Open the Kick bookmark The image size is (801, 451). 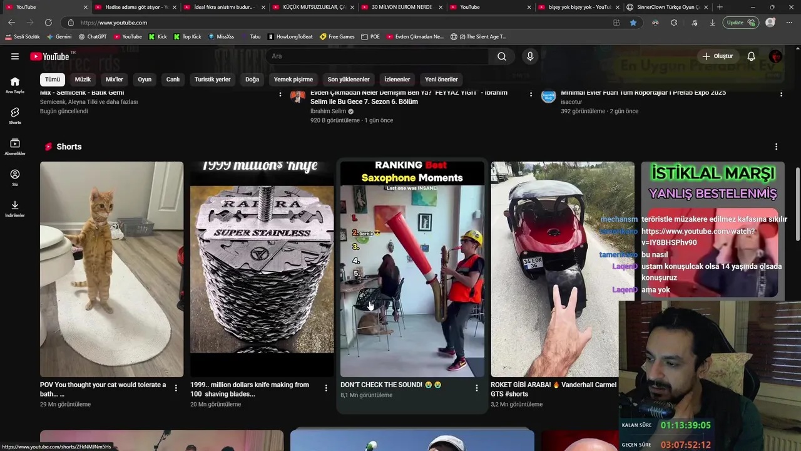pyautogui.click(x=157, y=37)
